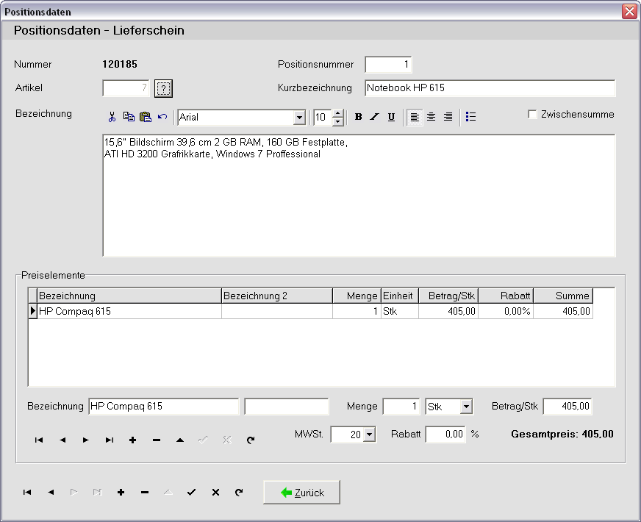Go to last Preiselemente record

click(x=109, y=440)
